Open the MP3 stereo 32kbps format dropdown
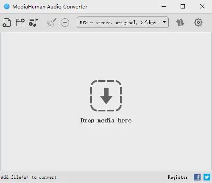 123,22
